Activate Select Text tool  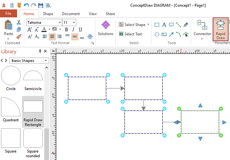click(130, 34)
